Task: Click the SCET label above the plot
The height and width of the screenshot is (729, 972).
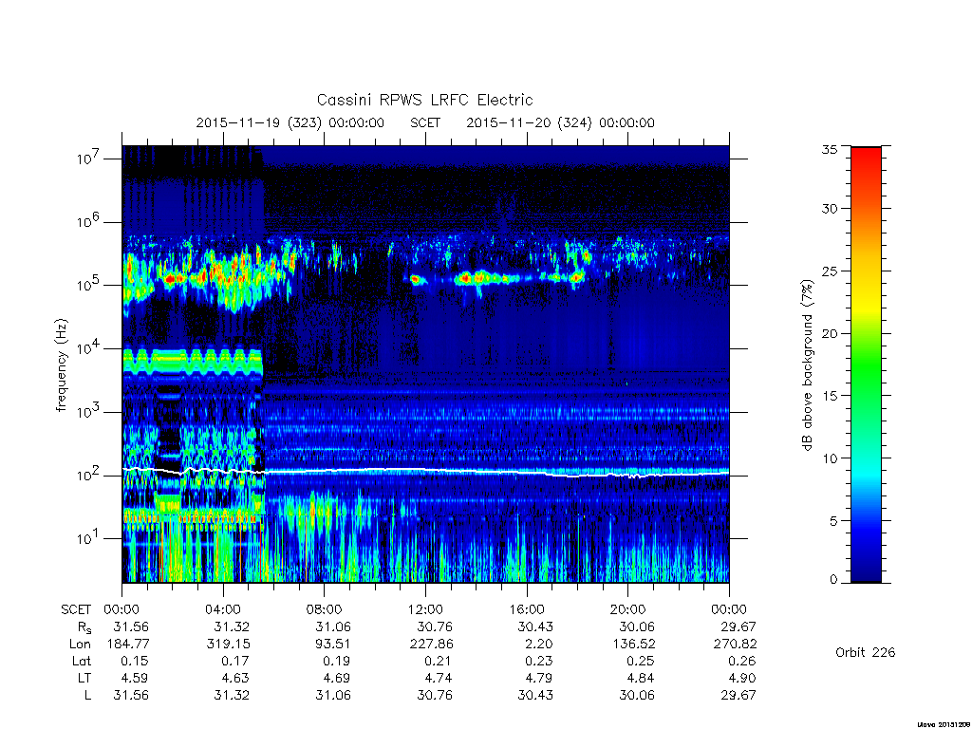Action: (x=425, y=122)
